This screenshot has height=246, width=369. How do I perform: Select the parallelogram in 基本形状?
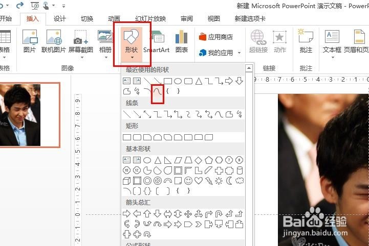(178, 160)
